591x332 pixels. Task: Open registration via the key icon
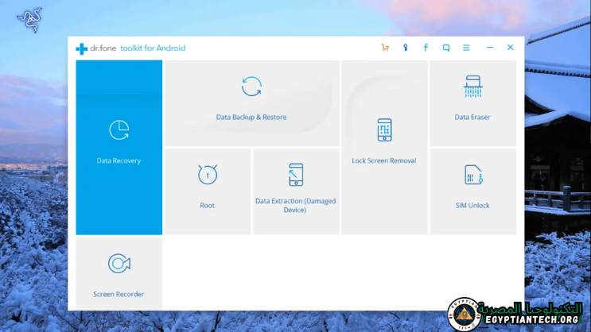tap(406, 48)
